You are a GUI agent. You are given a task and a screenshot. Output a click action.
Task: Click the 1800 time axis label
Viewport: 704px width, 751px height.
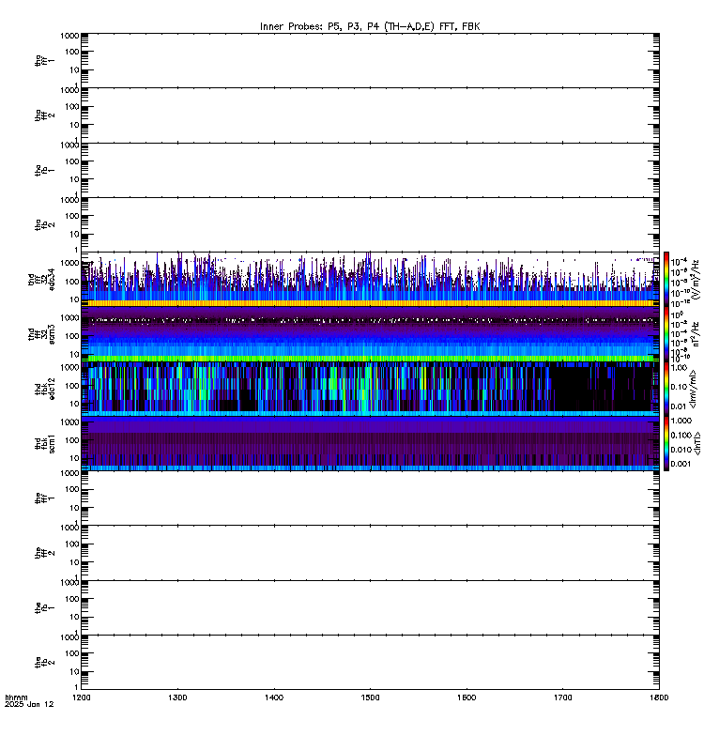[659, 697]
